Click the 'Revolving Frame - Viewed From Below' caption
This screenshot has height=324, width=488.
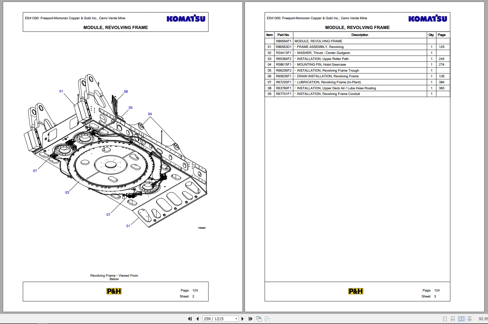[x=114, y=277]
